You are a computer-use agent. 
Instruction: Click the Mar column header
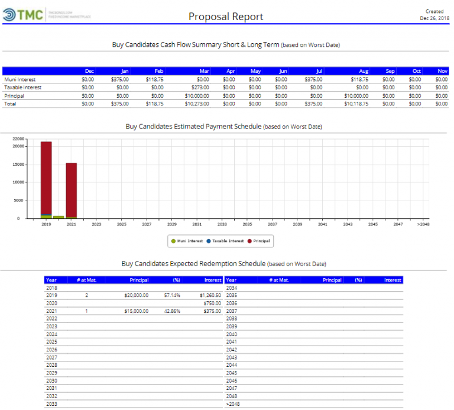click(204, 71)
